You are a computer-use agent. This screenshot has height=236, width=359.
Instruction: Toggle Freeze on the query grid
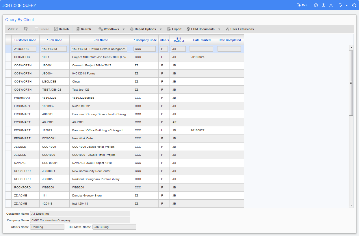[42, 29]
